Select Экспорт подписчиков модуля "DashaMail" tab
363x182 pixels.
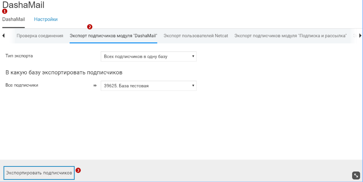click(x=113, y=36)
